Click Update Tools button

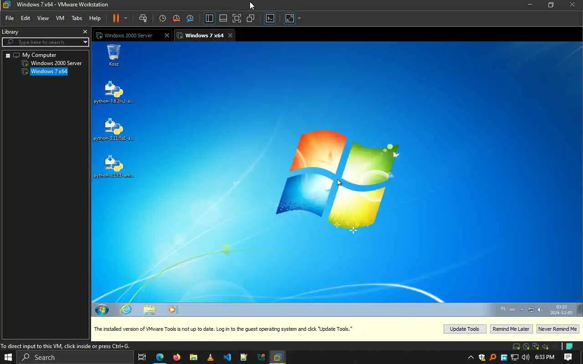tap(465, 329)
